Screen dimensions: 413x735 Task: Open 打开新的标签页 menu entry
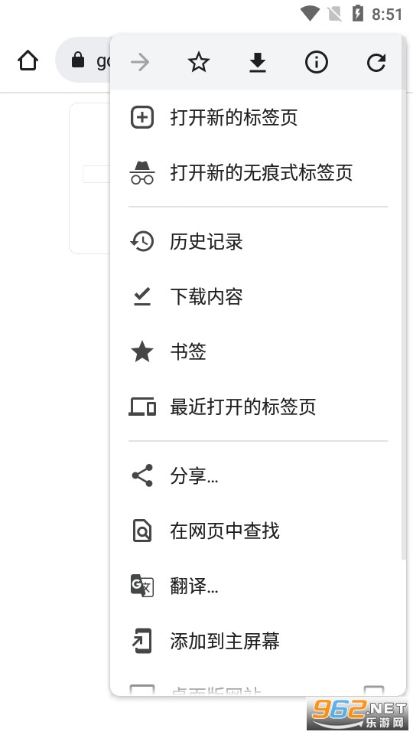(x=258, y=117)
